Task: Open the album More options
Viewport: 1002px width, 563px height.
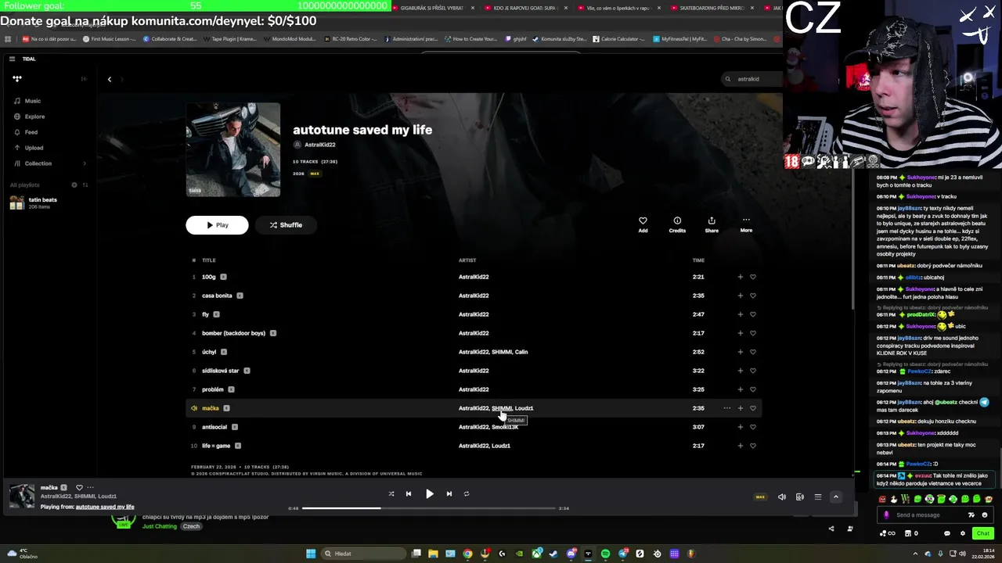Action: (746, 224)
